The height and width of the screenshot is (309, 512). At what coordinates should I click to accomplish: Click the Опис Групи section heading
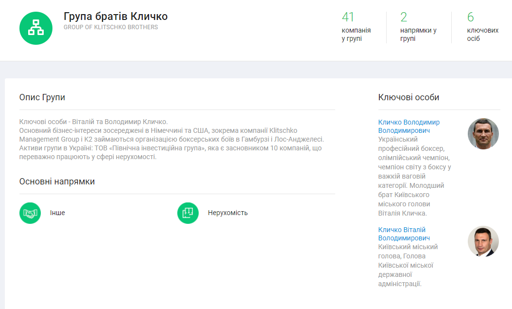42,97
